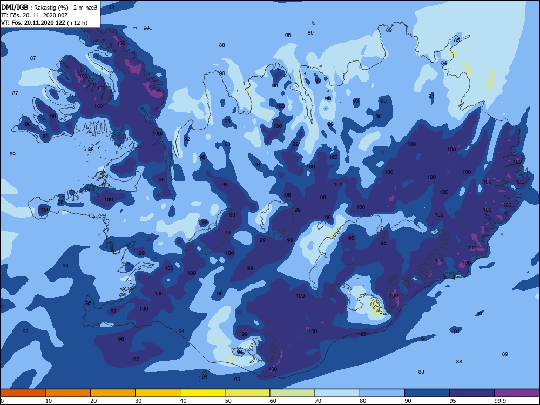Select the dark orange 0–10 legend swatch

(23, 393)
